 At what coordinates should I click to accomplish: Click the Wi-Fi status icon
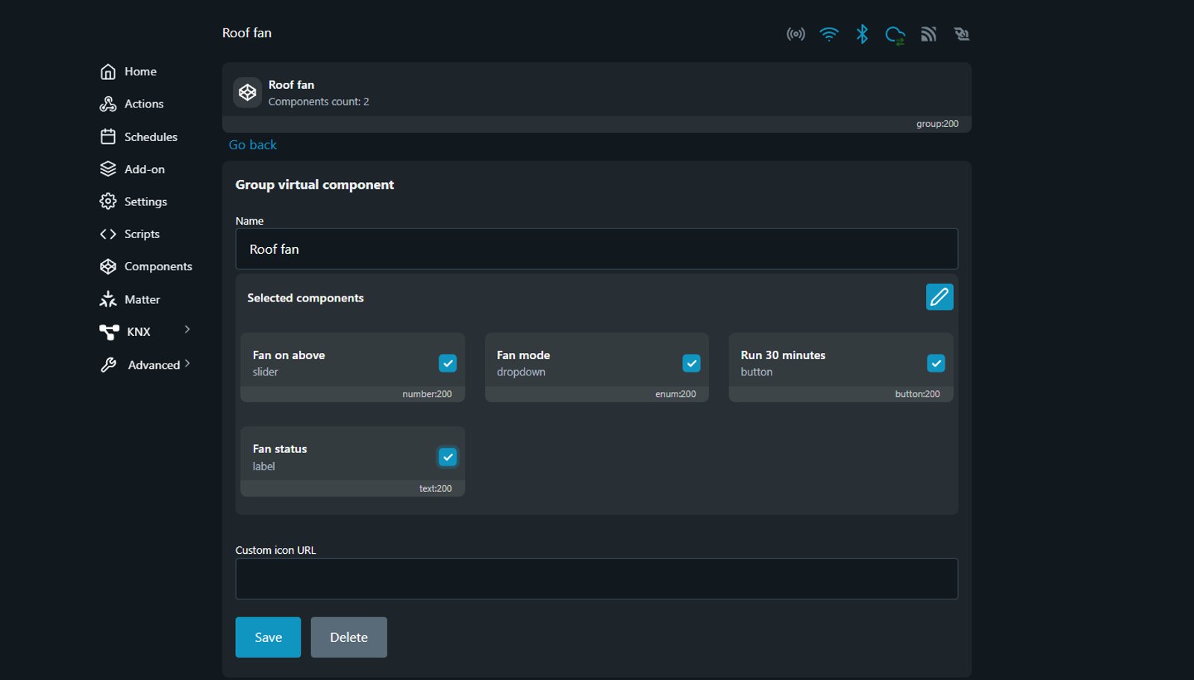pos(829,34)
